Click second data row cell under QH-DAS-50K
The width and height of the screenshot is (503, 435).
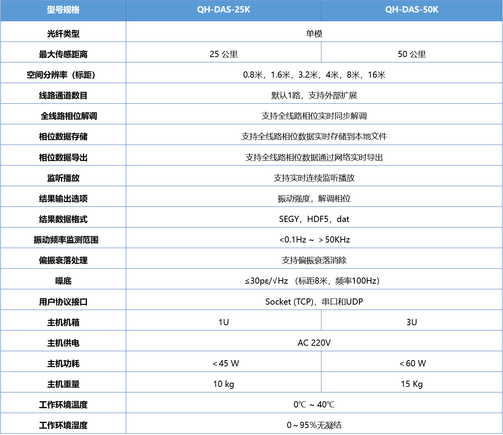click(x=411, y=52)
